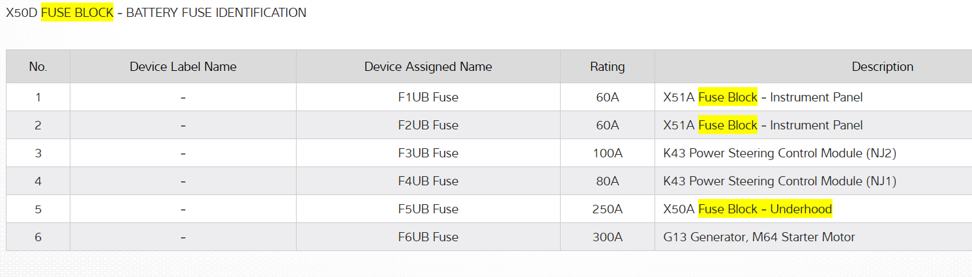Image resolution: width=972 pixels, height=277 pixels.
Task: Click "G13 Generator, M64 Starter Motor" description
Action: (x=759, y=237)
